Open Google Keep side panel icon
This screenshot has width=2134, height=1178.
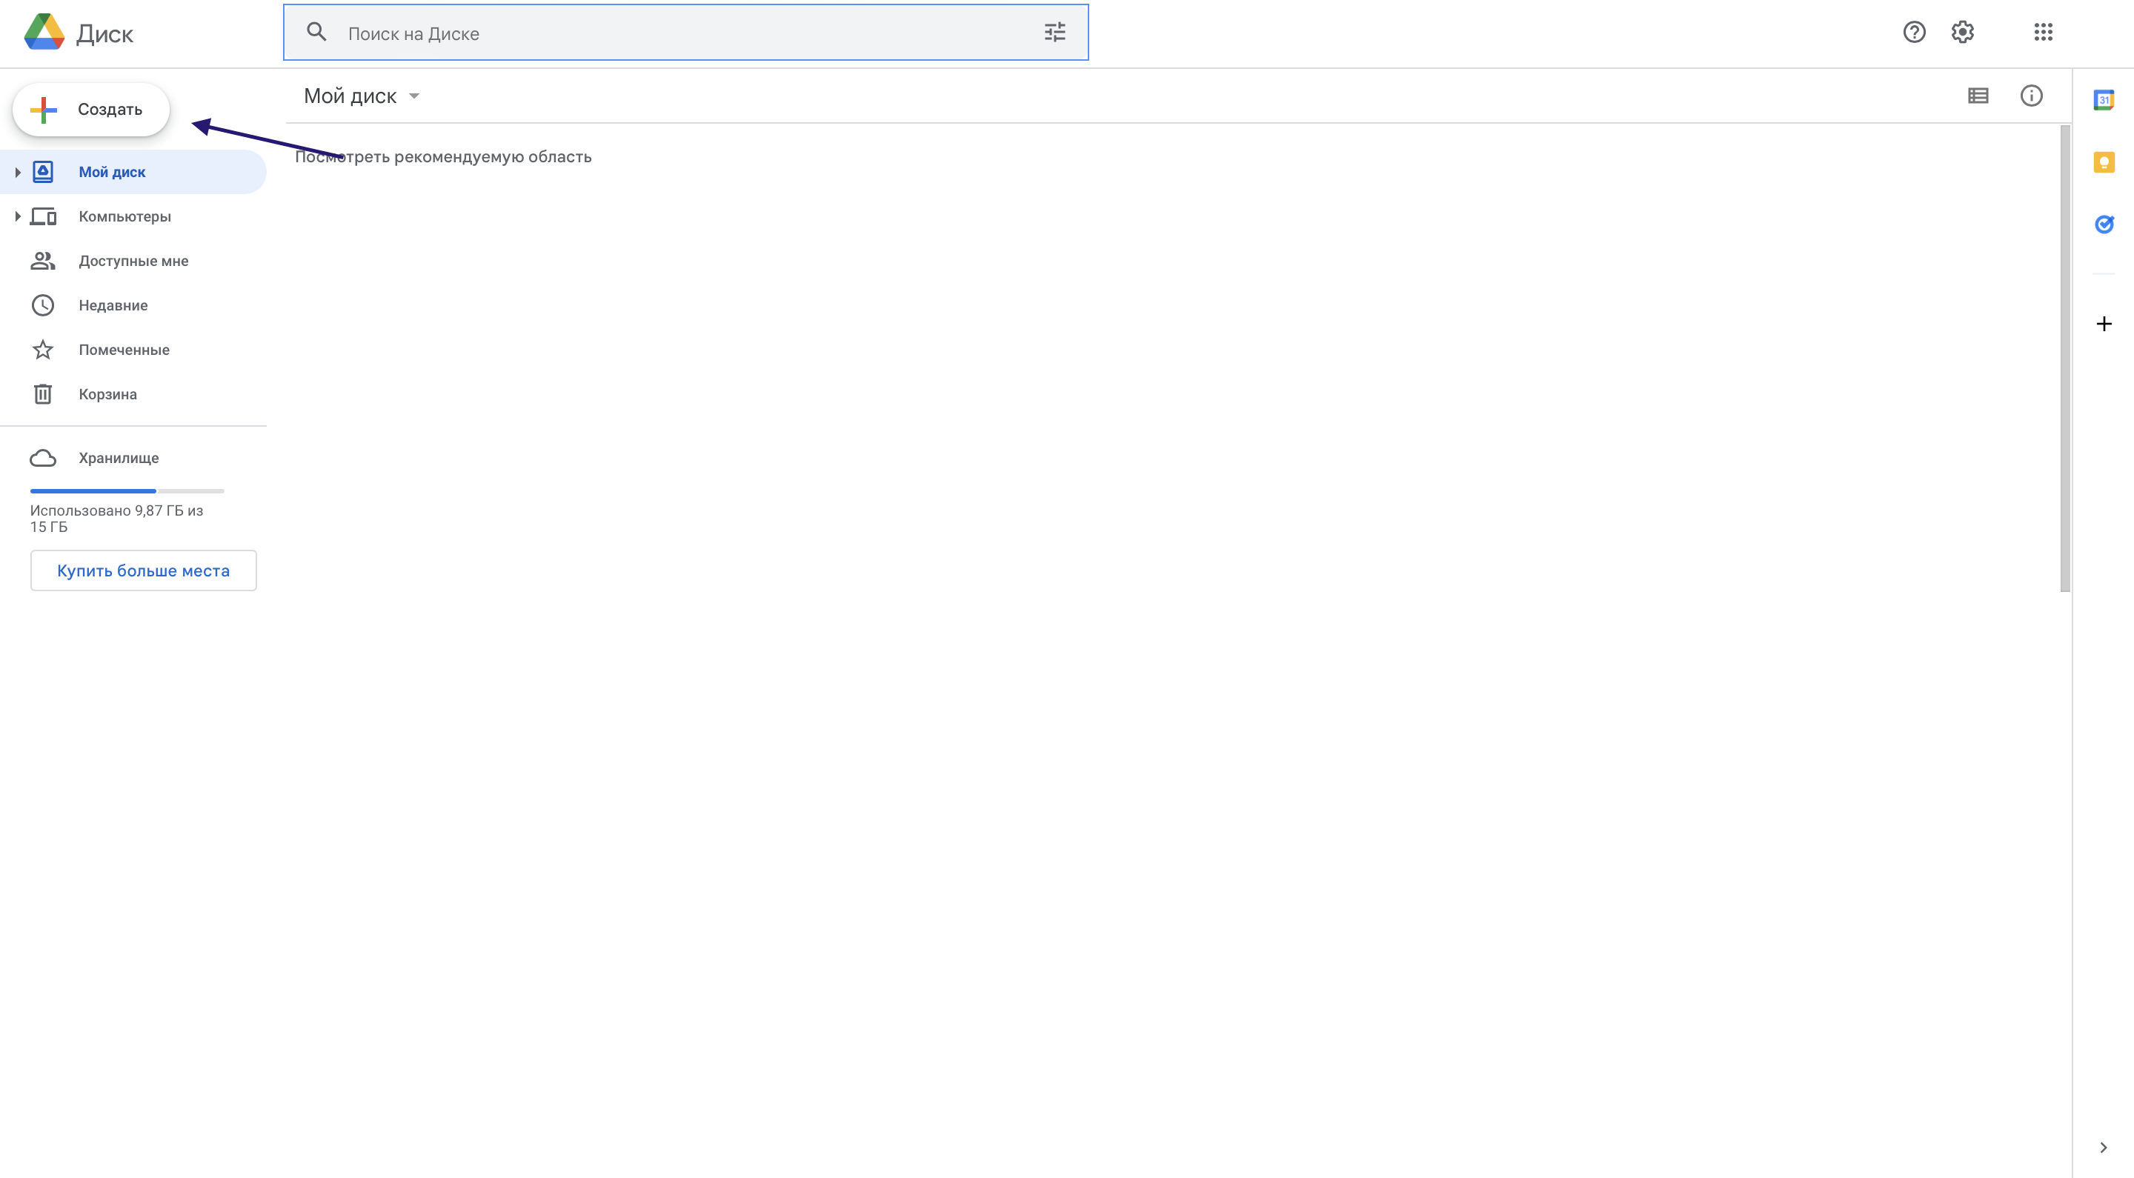point(2104,162)
